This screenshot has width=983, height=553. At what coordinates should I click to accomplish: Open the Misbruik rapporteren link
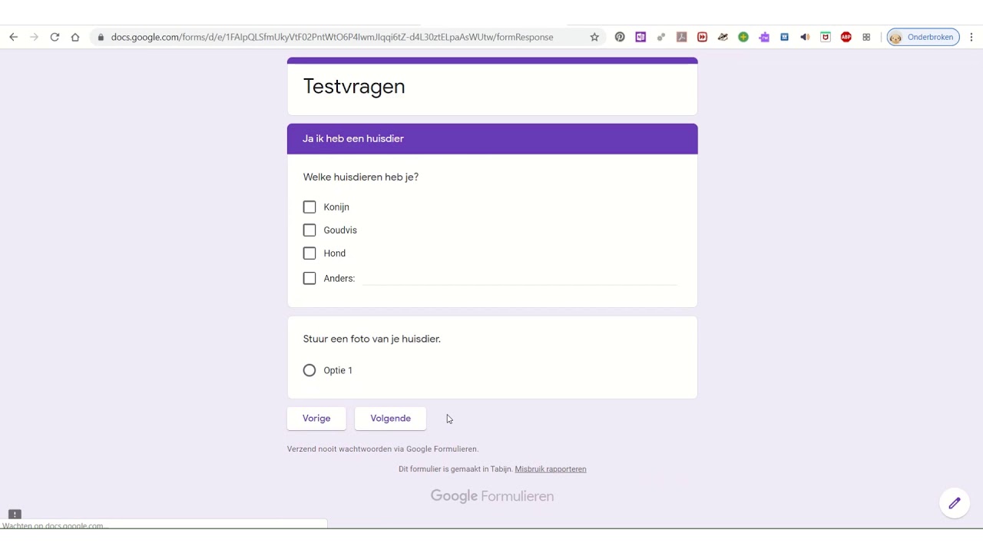(x=551, y=469)
